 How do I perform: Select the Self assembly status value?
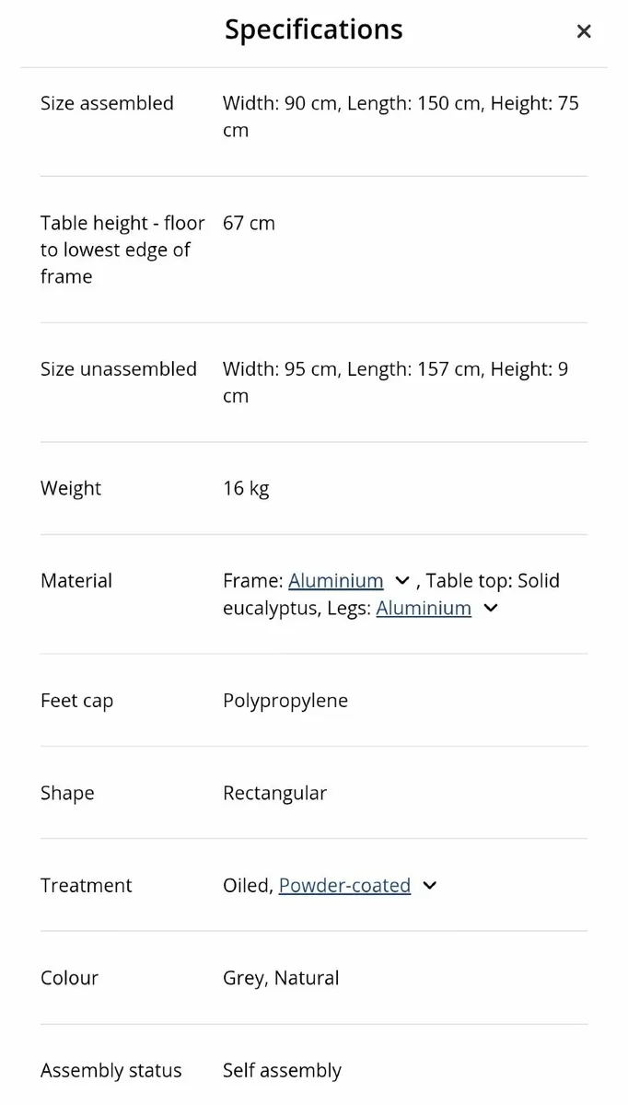tap(282, 1071)
